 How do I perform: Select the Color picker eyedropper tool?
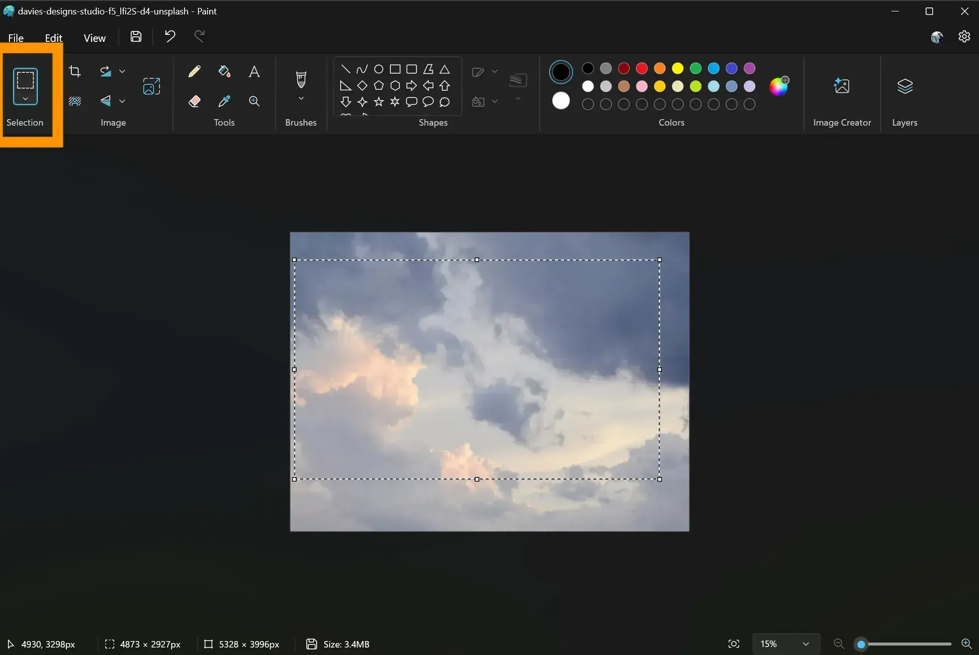pyautogui.click(x=224, y=101)
